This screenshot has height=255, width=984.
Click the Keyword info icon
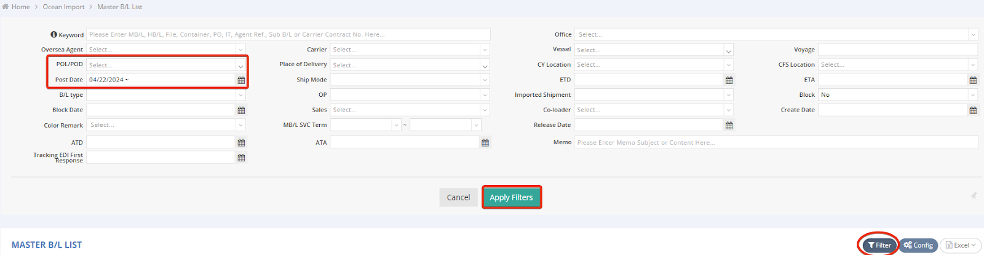click(x=54, y=35)
